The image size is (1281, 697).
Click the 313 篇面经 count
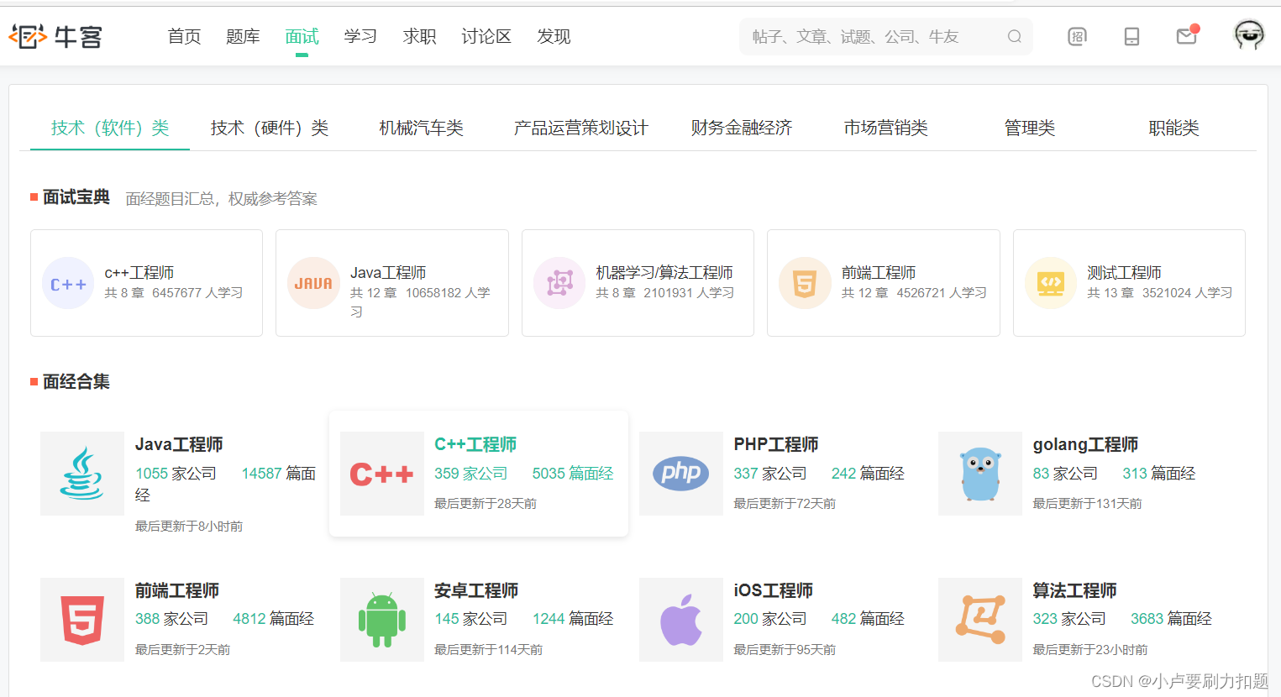pos(1158,474)
